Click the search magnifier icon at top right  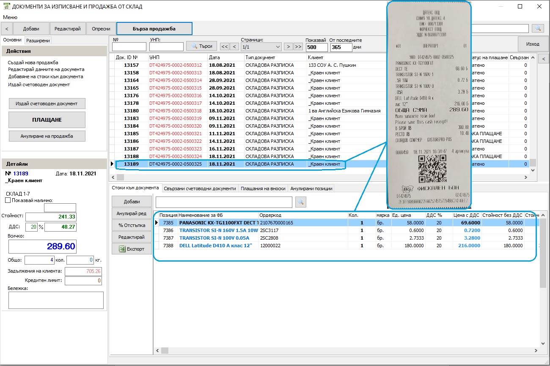538,28
